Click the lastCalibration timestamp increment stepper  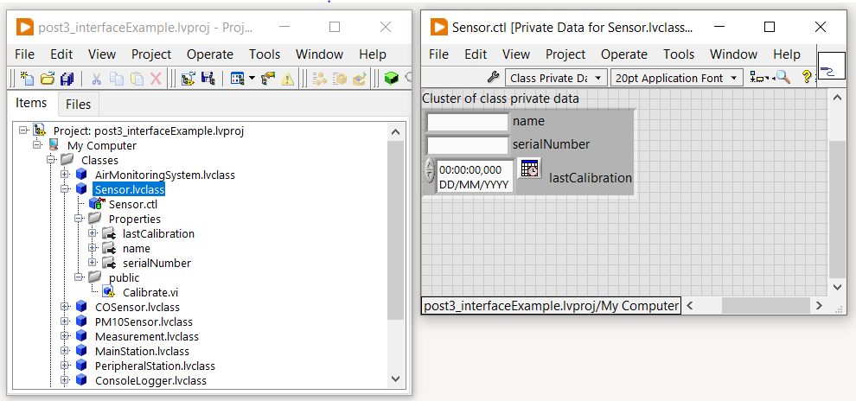430,164
